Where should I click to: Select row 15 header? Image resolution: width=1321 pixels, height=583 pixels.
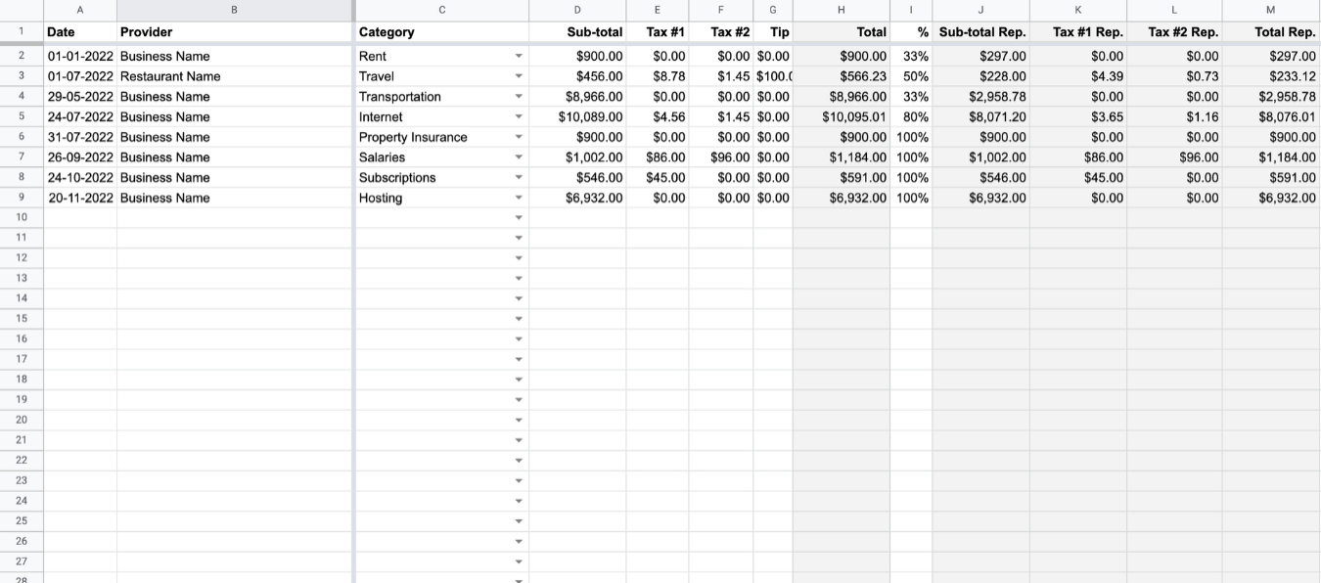point(22,318)
